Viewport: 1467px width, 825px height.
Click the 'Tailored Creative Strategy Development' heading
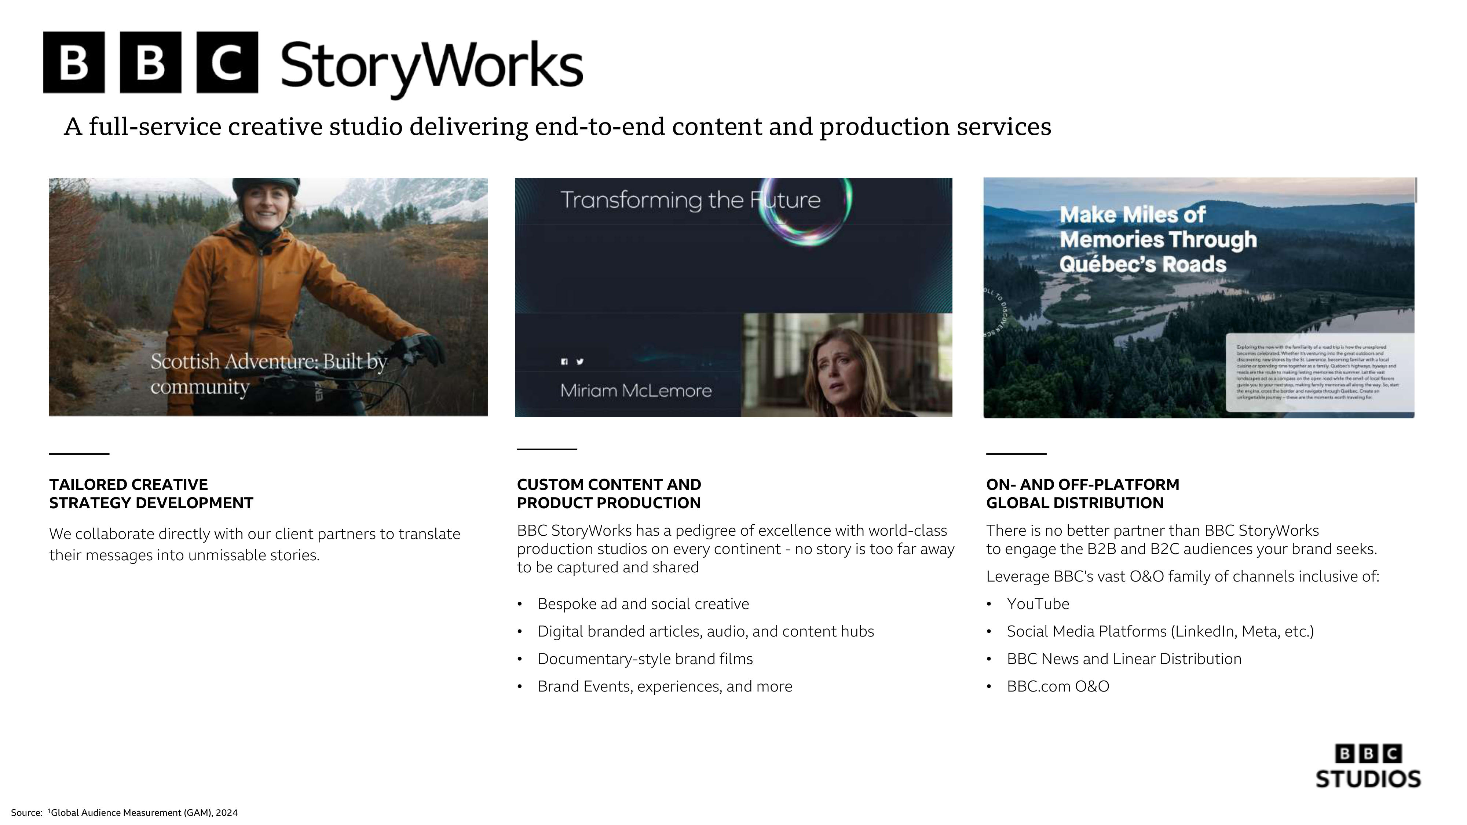pyautogui.click(x=151, y=494)
